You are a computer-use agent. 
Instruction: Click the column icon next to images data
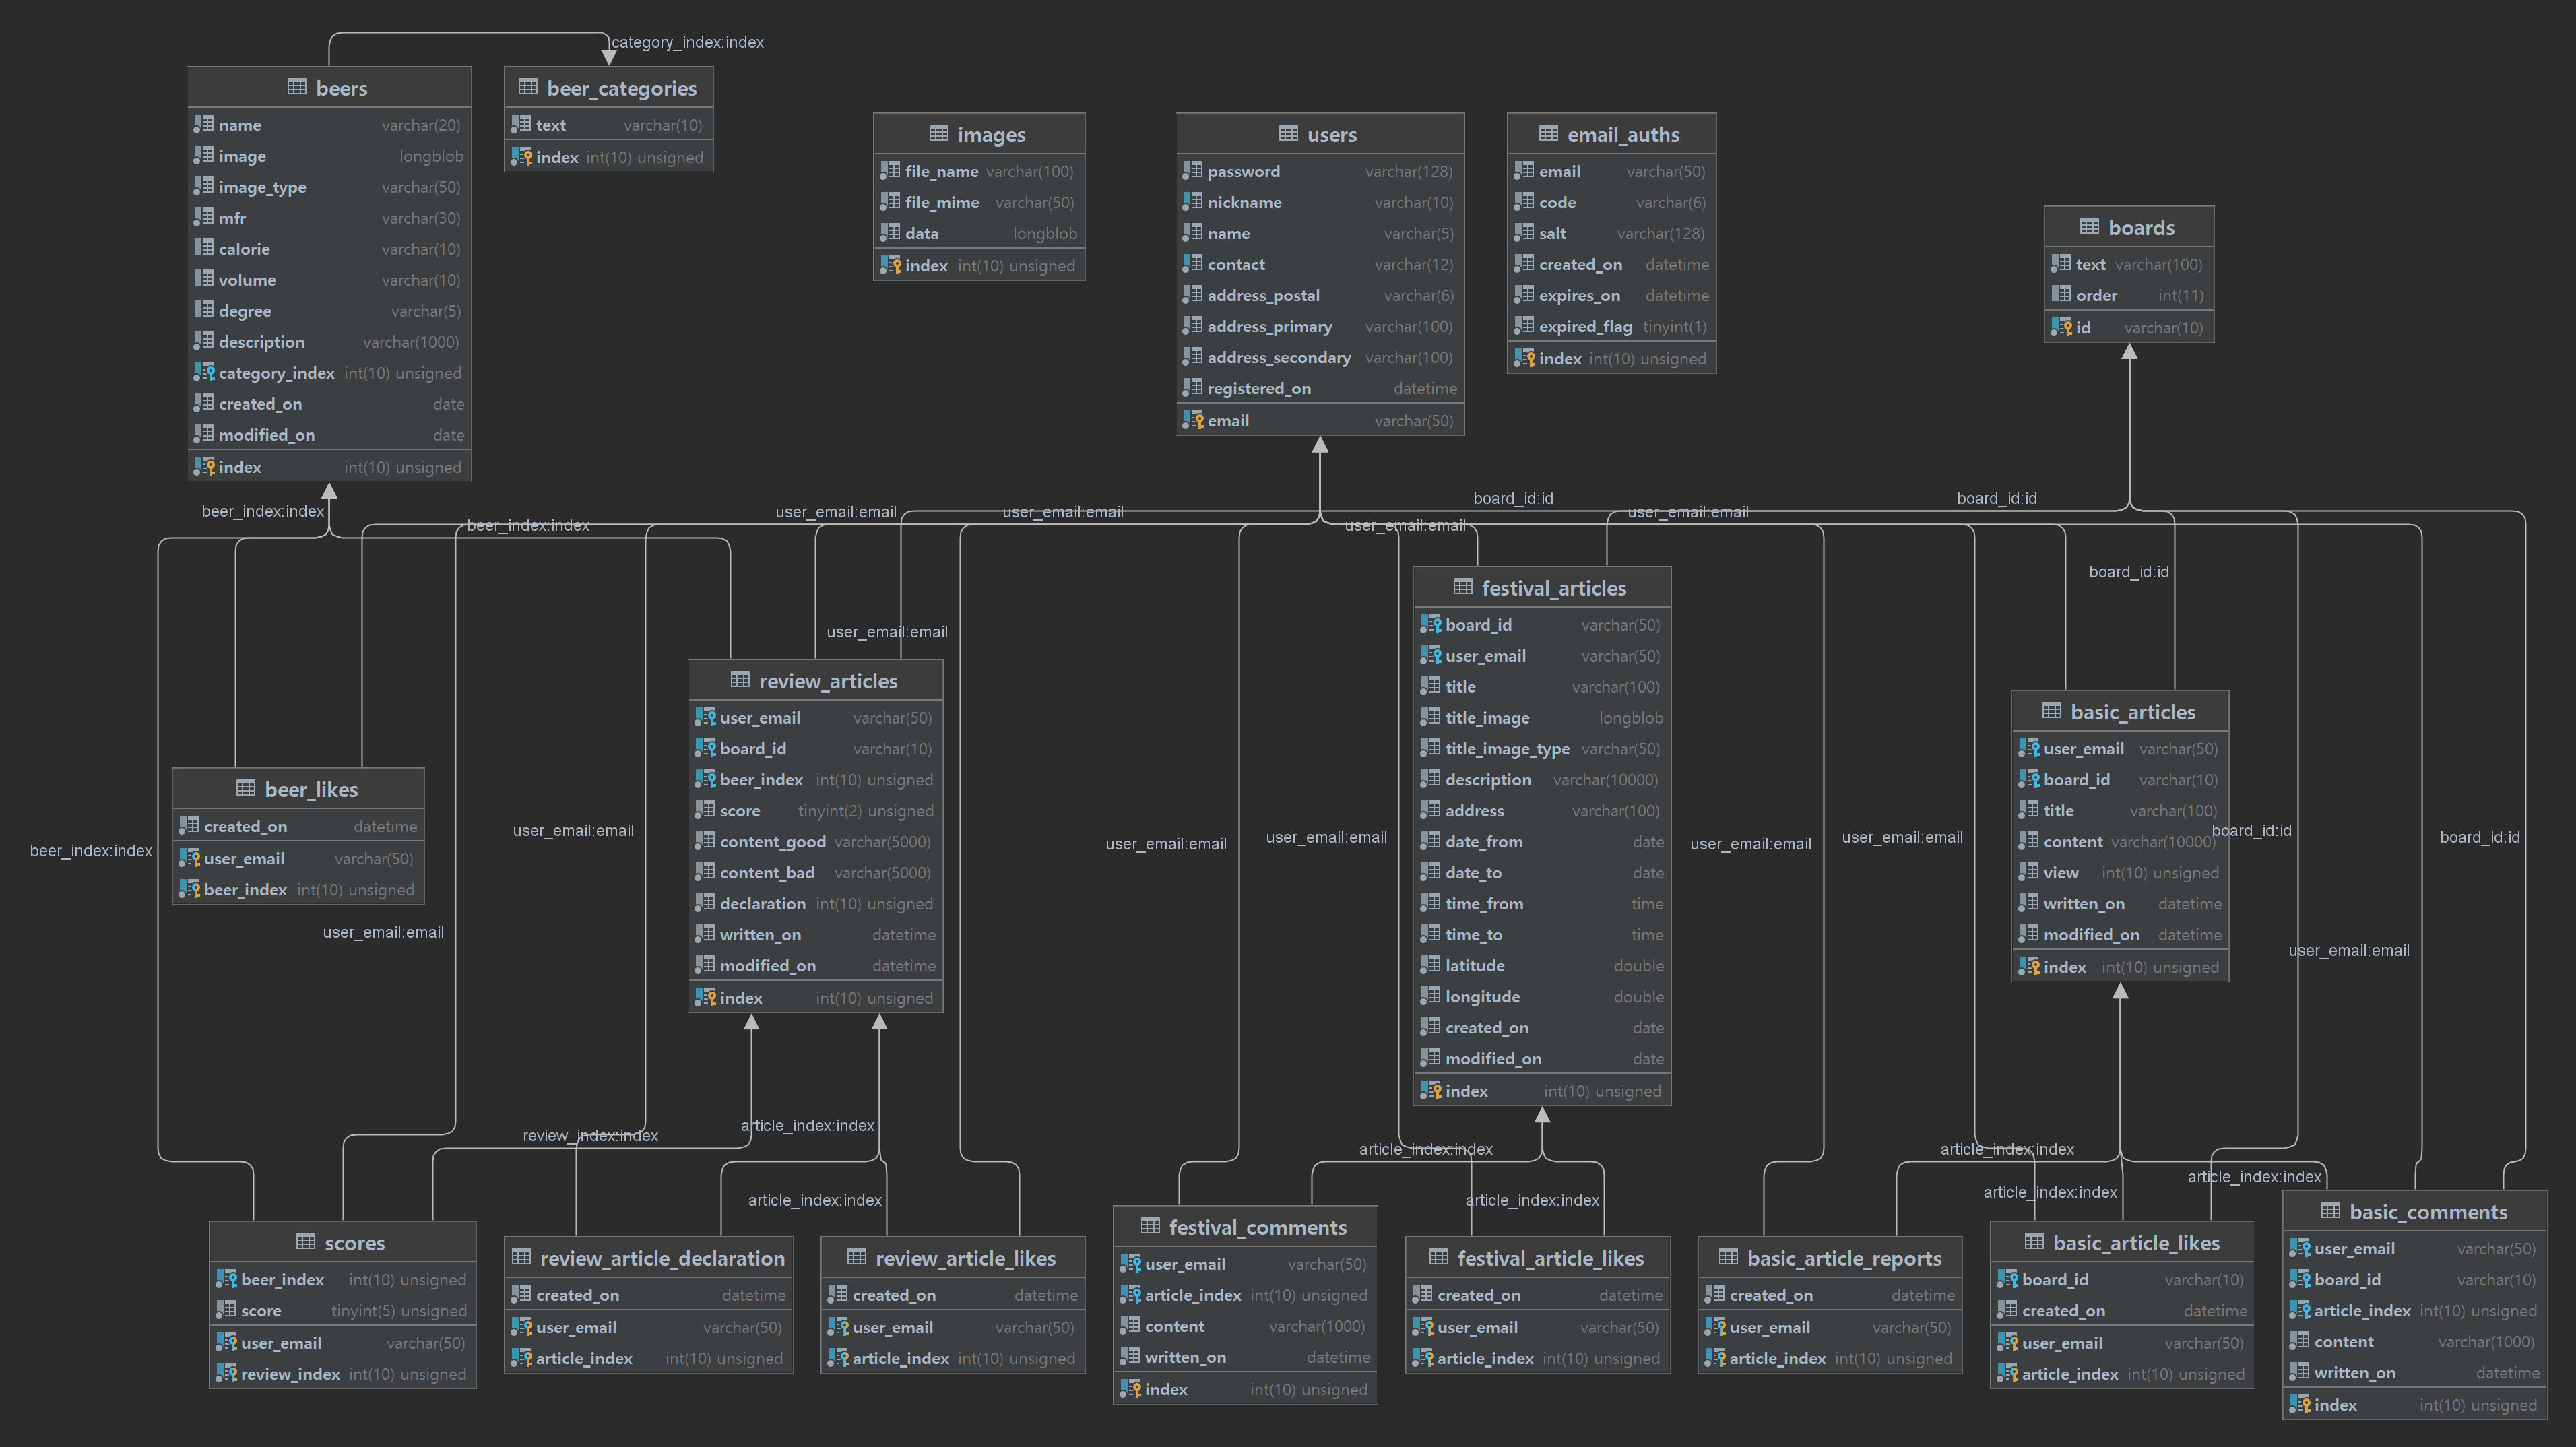[890, 232]
